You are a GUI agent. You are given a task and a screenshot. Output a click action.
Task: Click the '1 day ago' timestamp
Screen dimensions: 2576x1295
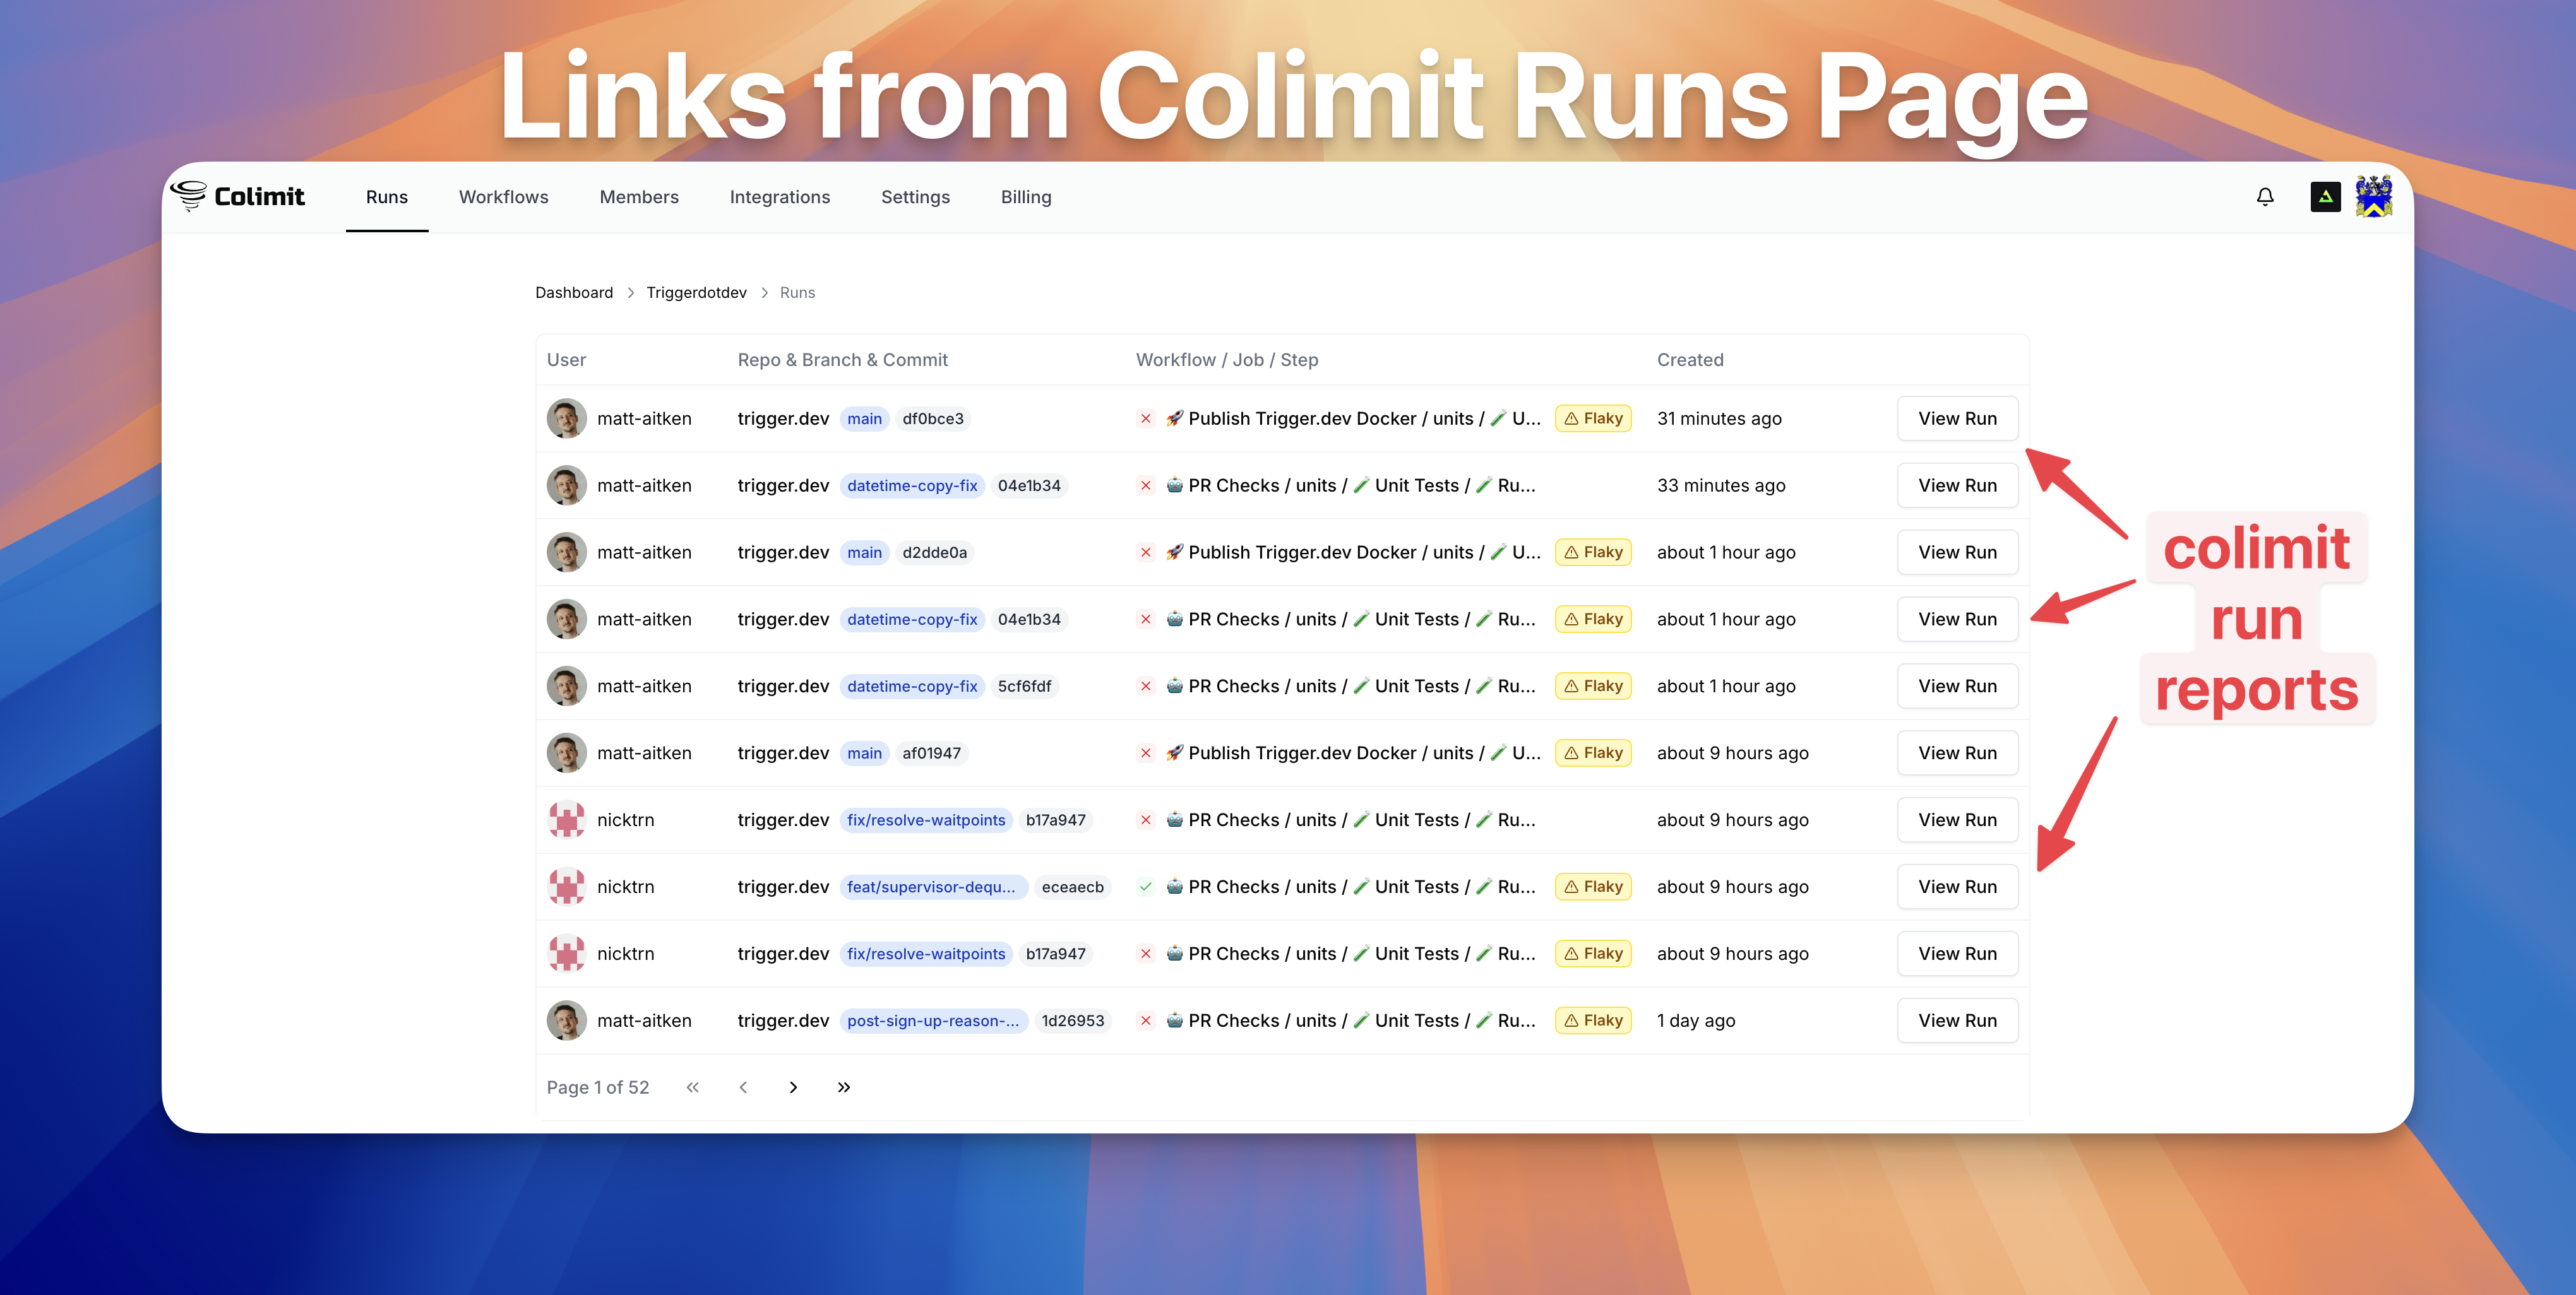tap(1696, 1020)
